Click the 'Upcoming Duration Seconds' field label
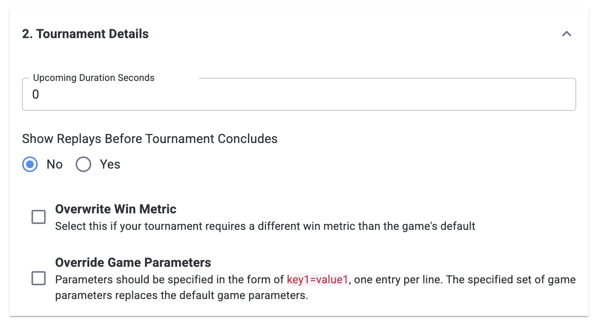The width and height of the screenshot is (599, 323). pyautogui.click(x=94, y=78)
